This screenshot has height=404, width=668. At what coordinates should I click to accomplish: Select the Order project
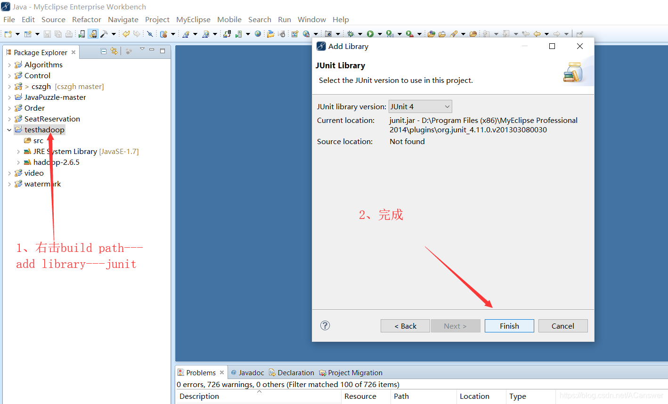tap(34, 108)
